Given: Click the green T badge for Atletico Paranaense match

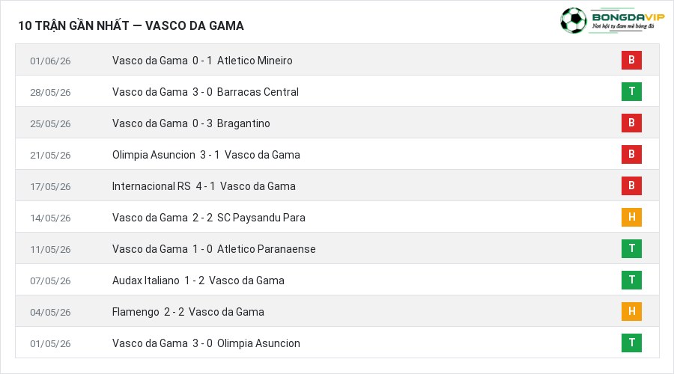Looking at the screenshot, I should pyautogui.click(x=631, y=248).
